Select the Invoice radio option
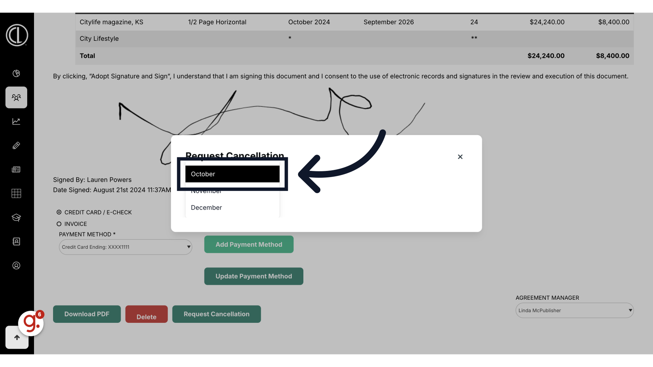The height and width of the screenshot is (367, 653). tap(59, 224)
